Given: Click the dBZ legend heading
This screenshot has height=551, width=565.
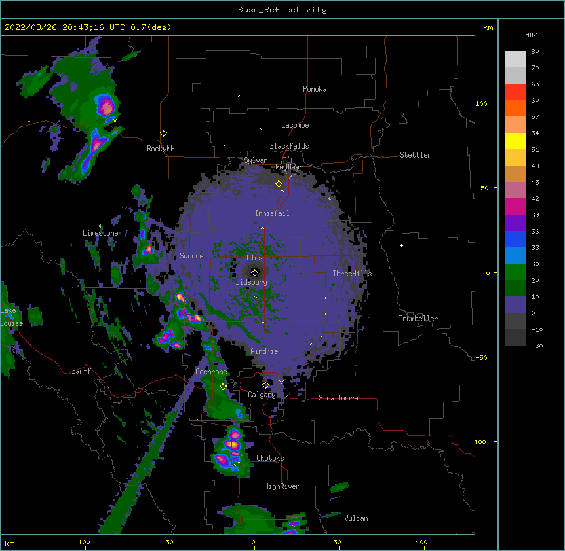Looking at the screenshot, I should coord(531,35).
